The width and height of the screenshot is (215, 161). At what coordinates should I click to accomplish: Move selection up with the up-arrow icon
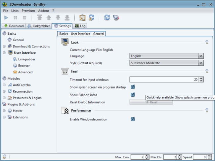pos(49,17)
